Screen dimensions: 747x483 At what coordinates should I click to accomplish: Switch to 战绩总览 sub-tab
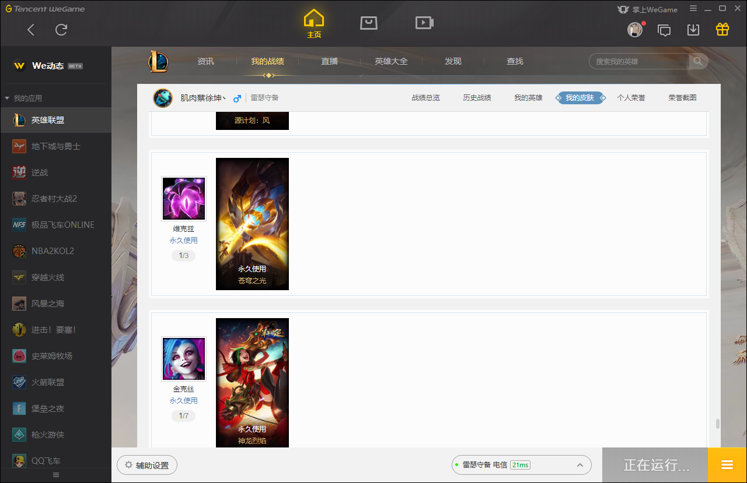[425, 98]
